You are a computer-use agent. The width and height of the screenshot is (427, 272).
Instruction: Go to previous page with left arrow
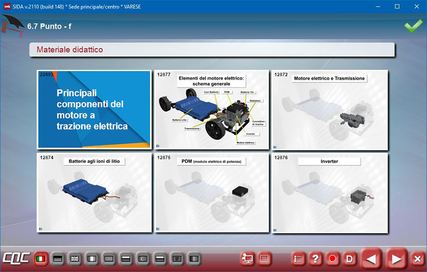[371, 259]
